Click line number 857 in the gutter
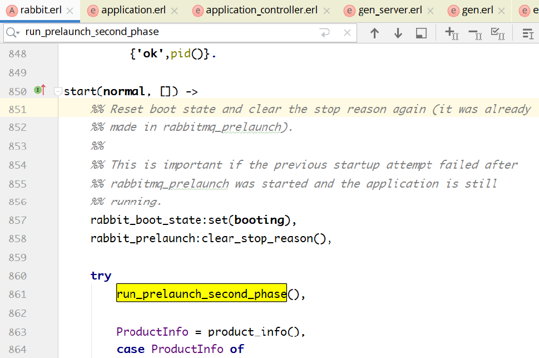Image resolution: width=539 pixels, height=358 pixels. 17,220
